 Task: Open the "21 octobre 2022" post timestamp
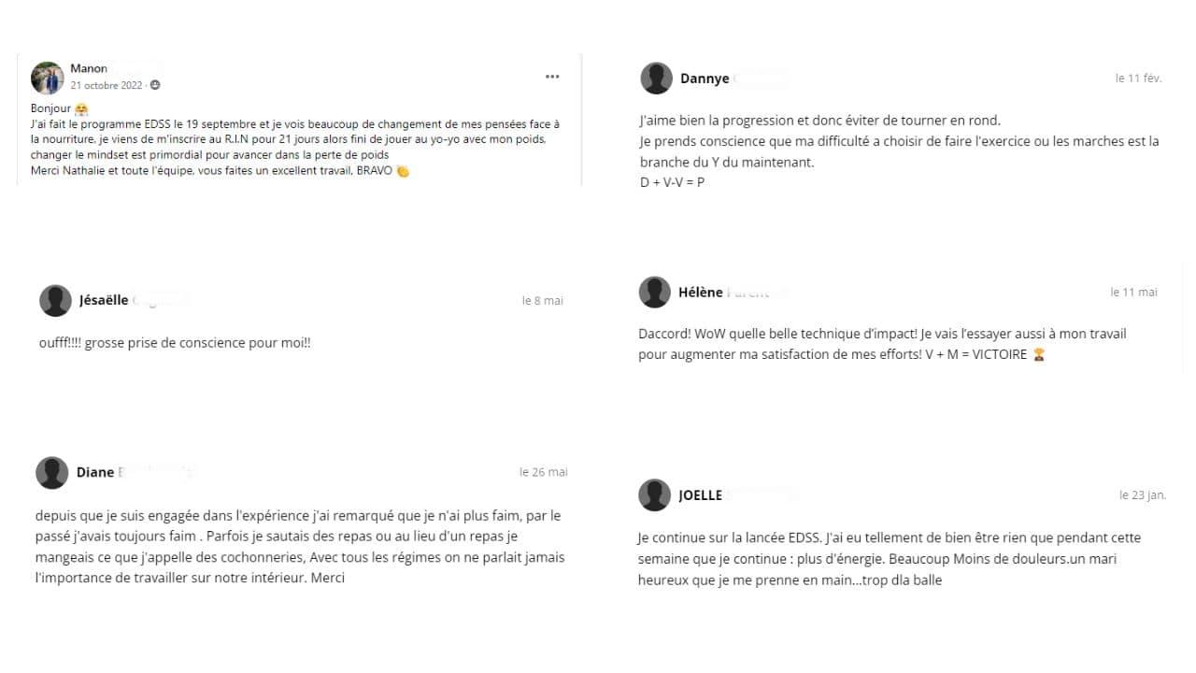tap(107, 85)
